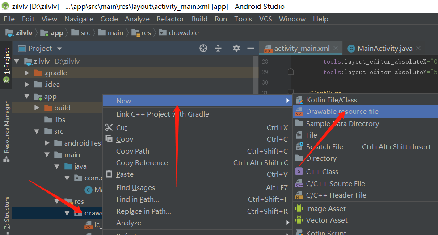Viewport: 438px width, 235px height.
Task: Choose Replace in Path...
Action: 198,211
